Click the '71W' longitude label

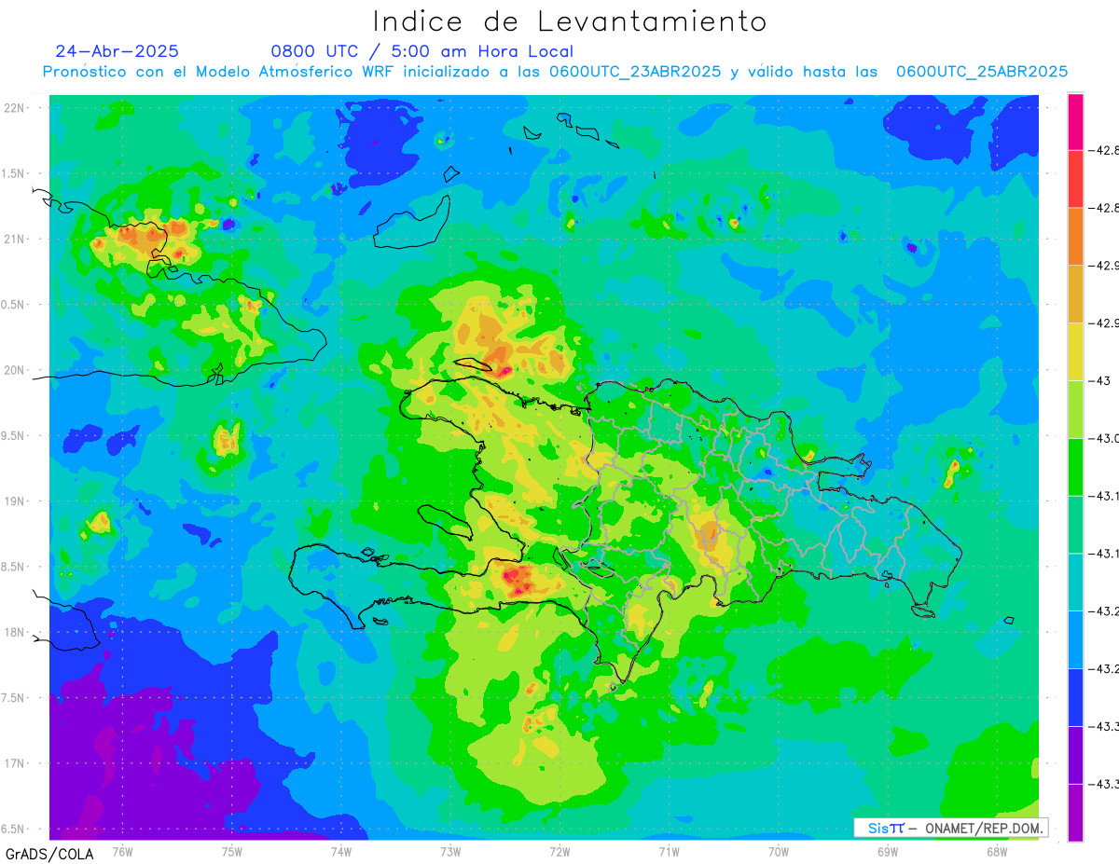(669, 851)
